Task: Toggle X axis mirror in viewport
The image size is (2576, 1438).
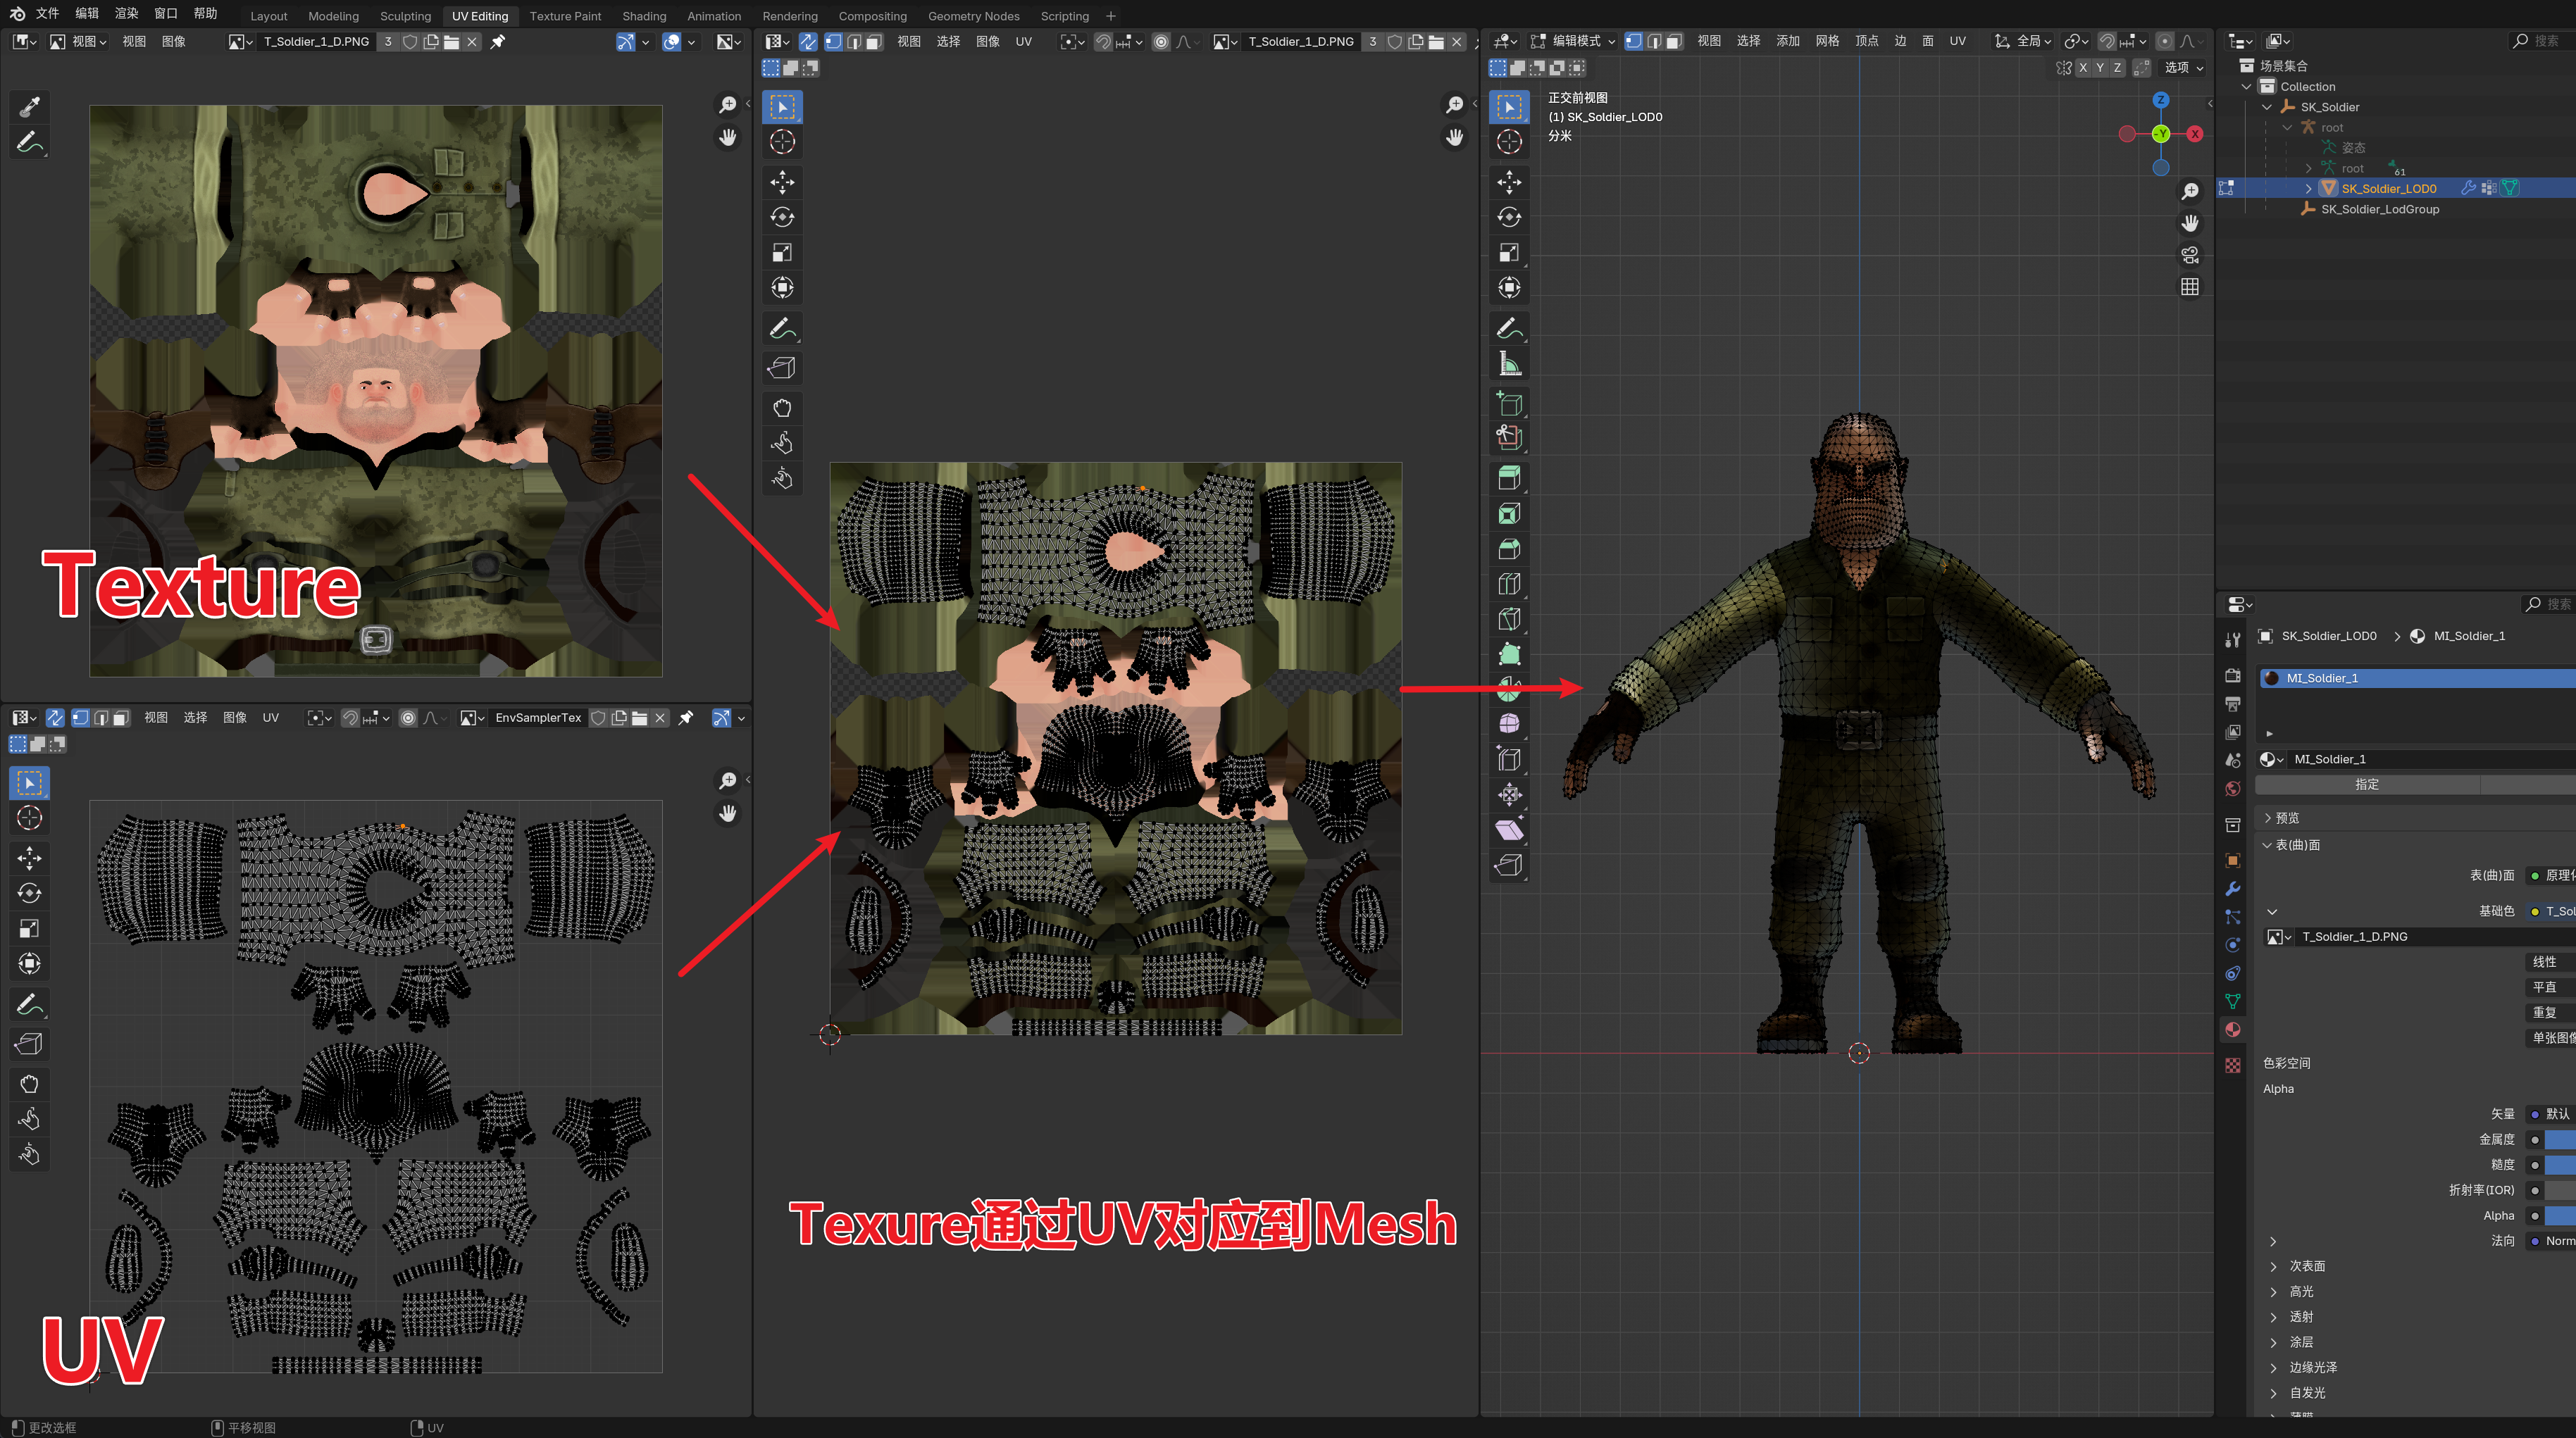Action: 2083,68
